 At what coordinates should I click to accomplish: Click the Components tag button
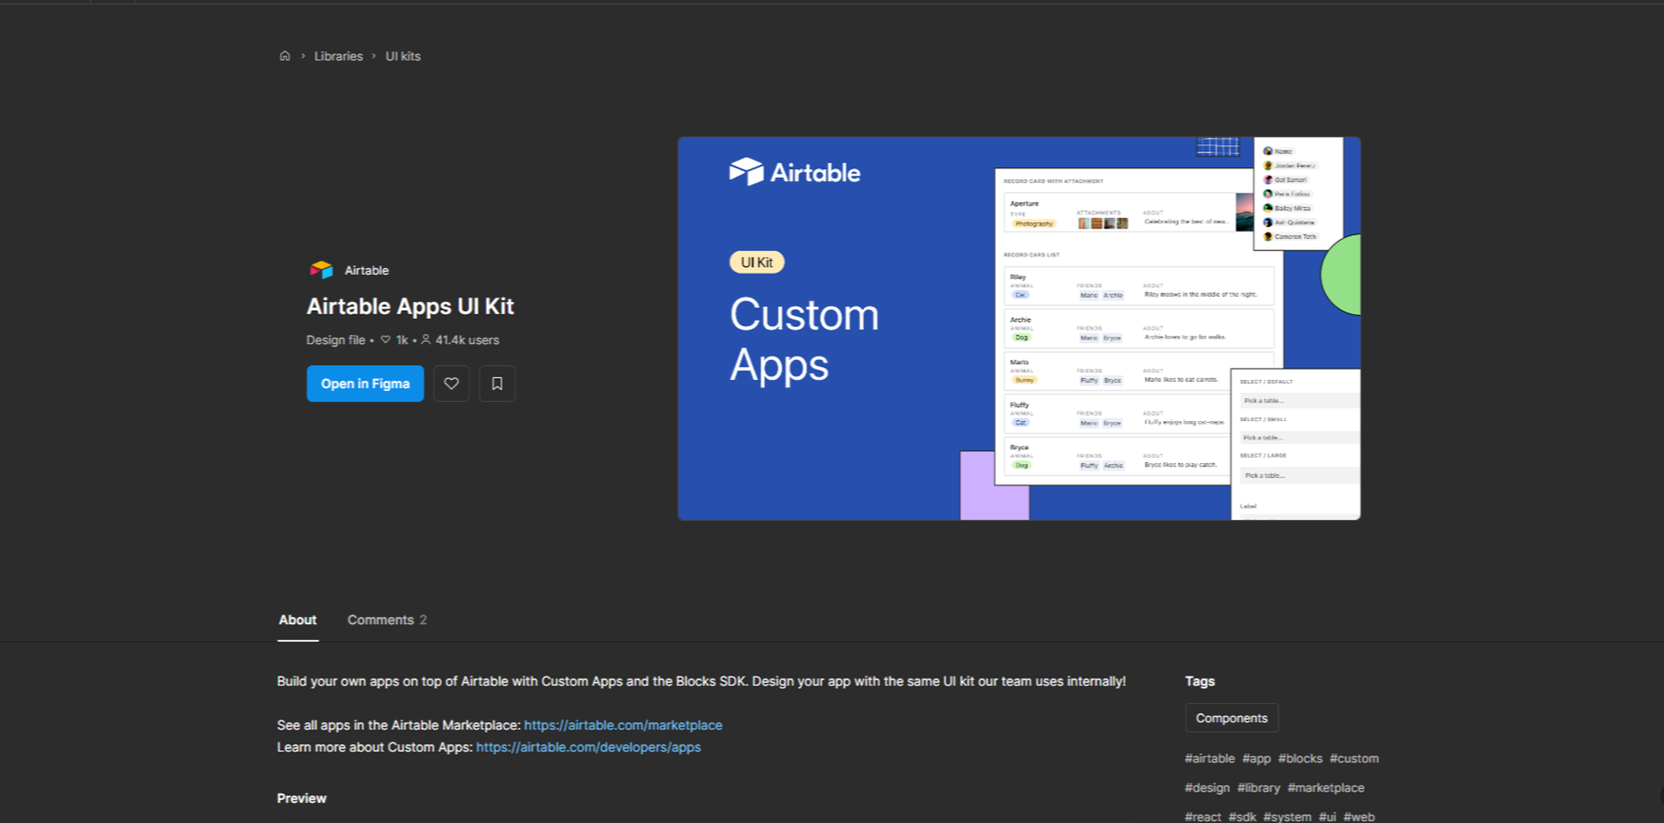click(1232, 718)
